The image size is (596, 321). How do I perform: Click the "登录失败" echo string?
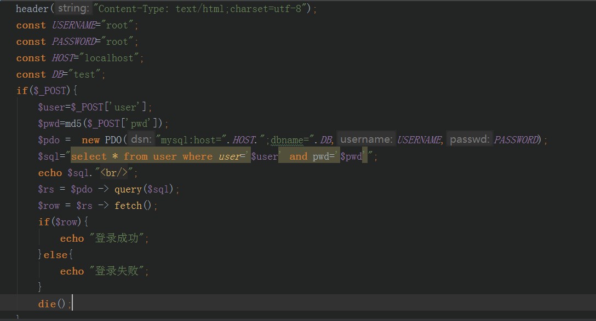116,271
